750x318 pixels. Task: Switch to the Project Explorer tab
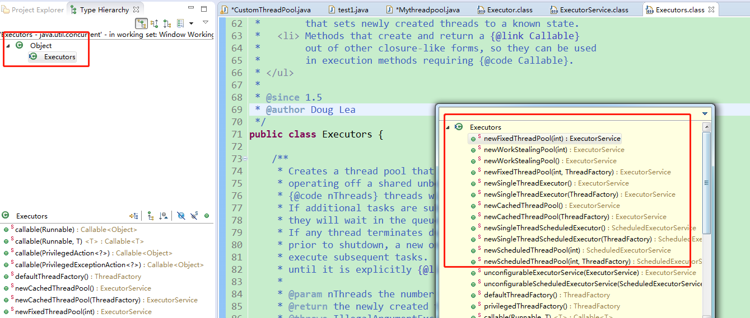[32, 10]
